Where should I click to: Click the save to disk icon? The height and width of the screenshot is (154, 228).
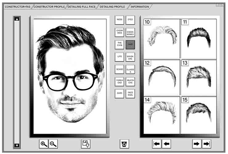pyautogui.click(x=86, y=144)
